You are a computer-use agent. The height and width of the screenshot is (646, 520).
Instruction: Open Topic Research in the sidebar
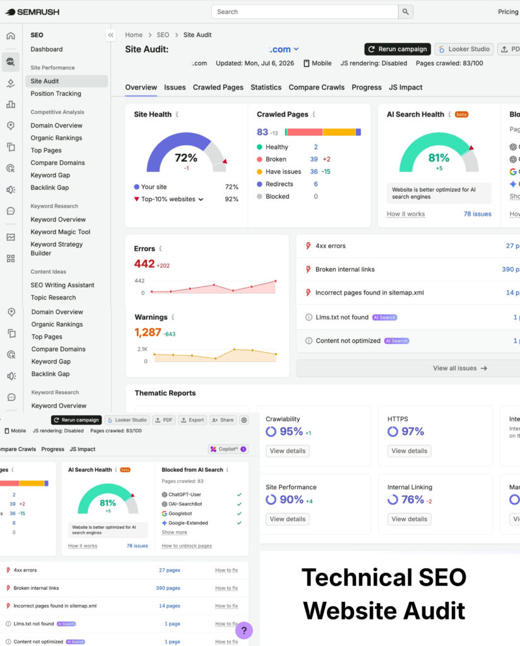(x=53, y=298)
